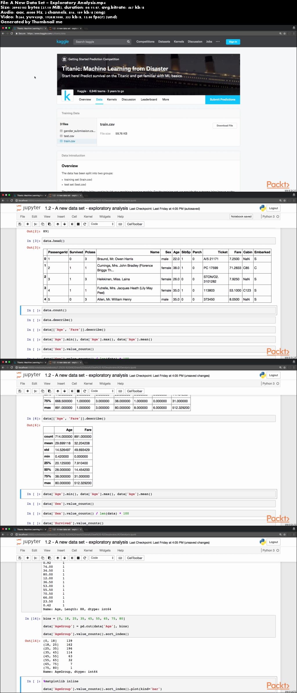Restart kernel icon in the AgeGroup bins frame
Image resolution: width=297 pixels, height=693 pixels.
click(x=85, y=558)
